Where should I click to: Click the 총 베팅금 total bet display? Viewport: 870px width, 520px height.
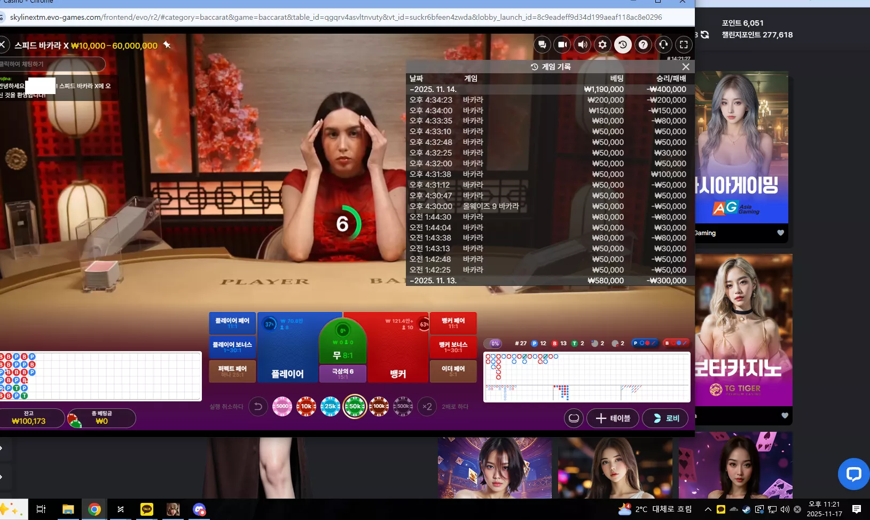[101, 418]
